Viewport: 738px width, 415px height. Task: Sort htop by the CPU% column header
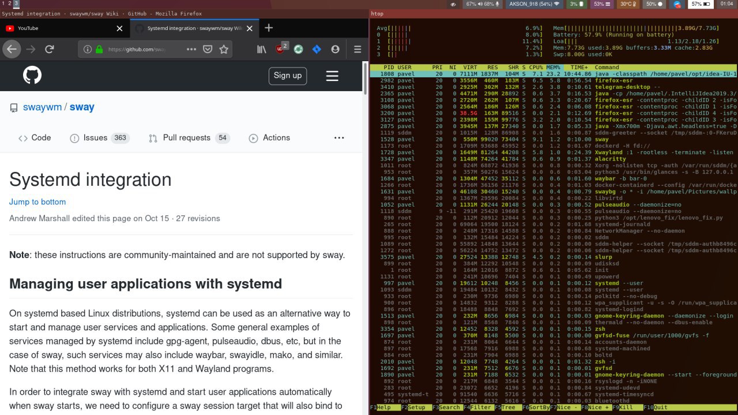click(x=536, y=68)
